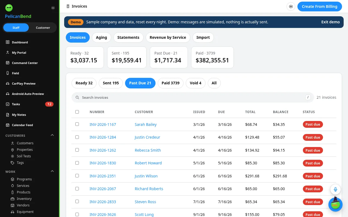Toggle theme via sidebar sun icon
348x217 pixels.
53,8
